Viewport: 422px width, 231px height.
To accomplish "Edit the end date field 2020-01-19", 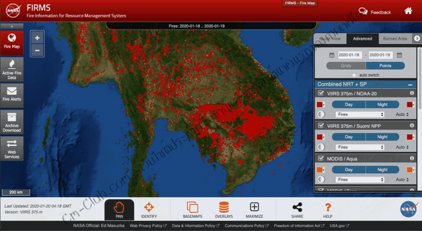I will pyautogui.click(x=380, y=55).
